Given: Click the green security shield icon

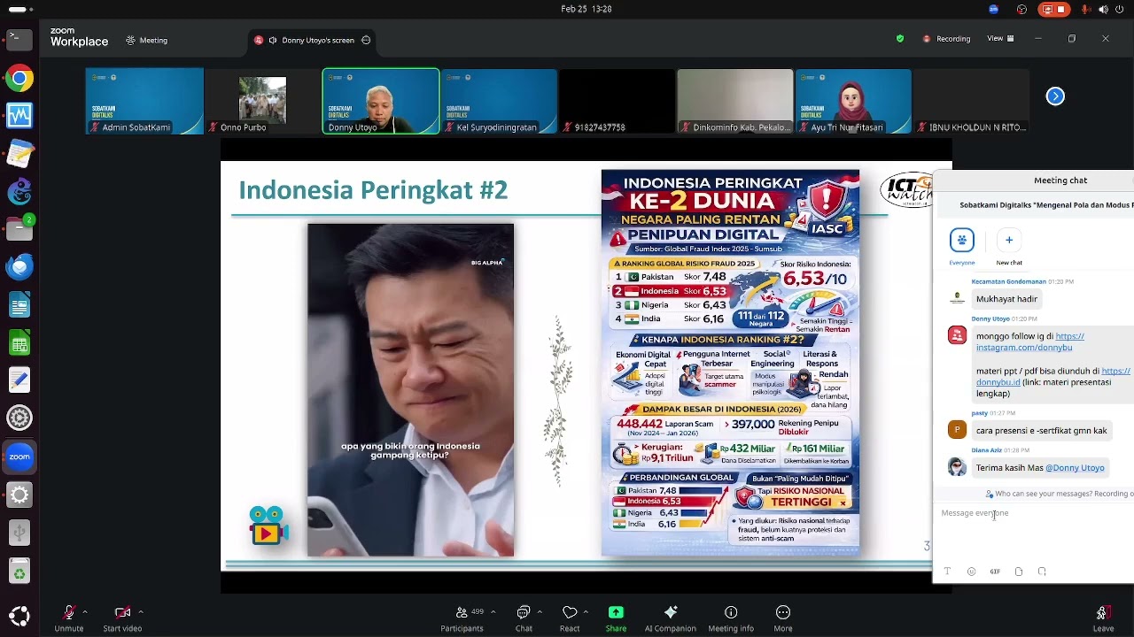Looking at the screenshot, I should pos(900,39).
